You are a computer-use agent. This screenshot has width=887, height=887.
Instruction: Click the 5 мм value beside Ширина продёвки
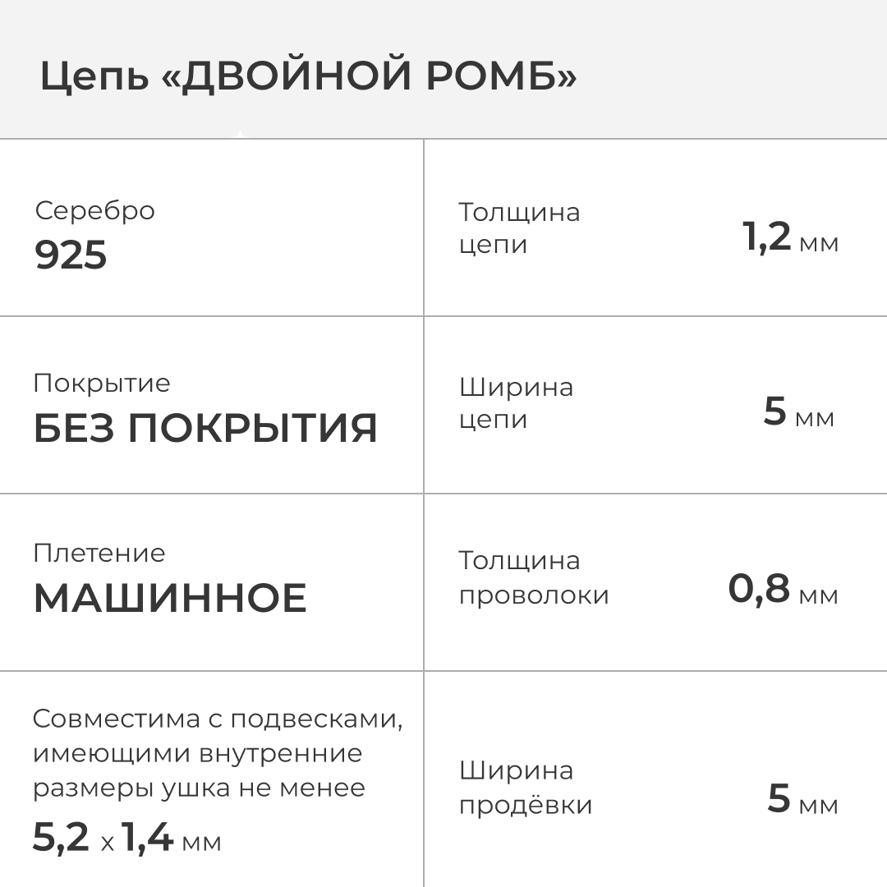pyautogui.click(x=802, y=799)
